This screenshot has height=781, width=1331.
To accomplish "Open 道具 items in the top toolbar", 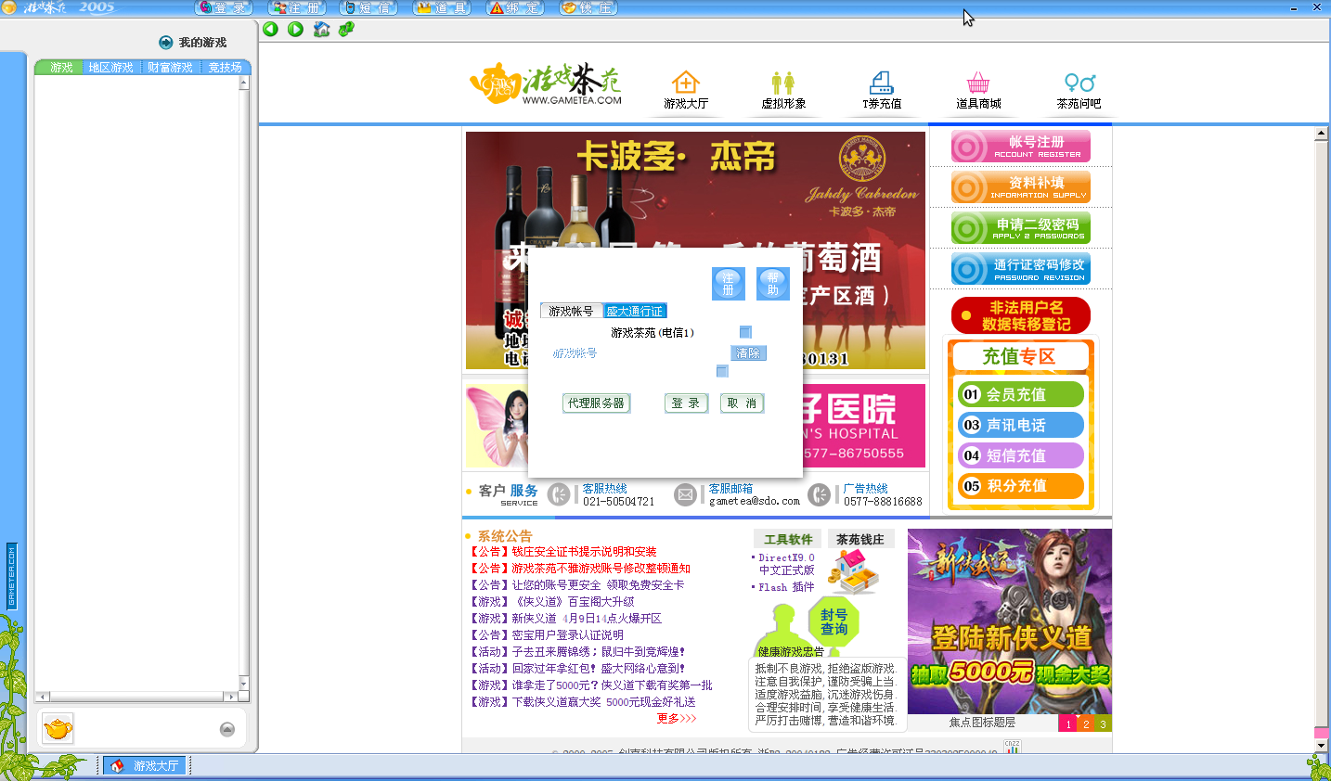I will point(442,7).
